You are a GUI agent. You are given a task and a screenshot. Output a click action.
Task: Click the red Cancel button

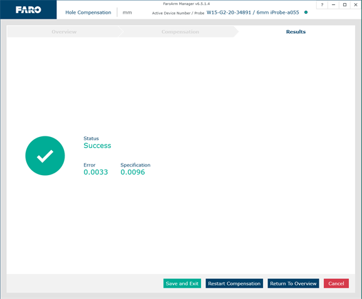[x=336, y=283]
